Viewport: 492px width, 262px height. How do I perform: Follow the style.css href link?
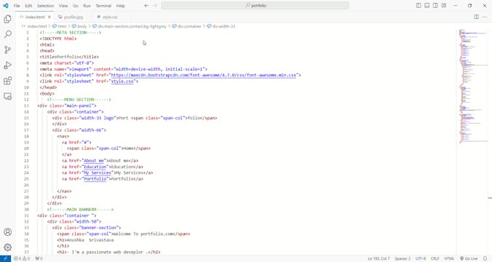point(122,82)
